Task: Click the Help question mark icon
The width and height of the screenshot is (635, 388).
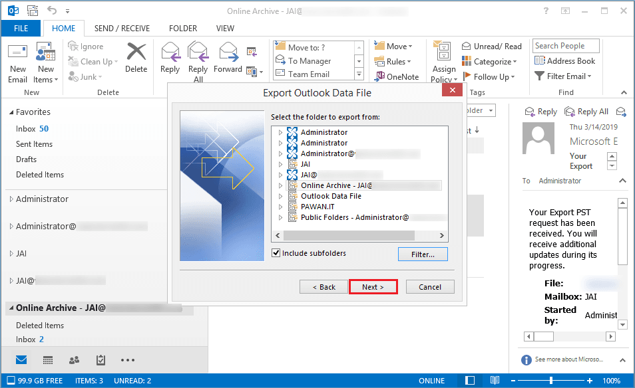Action: (546, 11)
